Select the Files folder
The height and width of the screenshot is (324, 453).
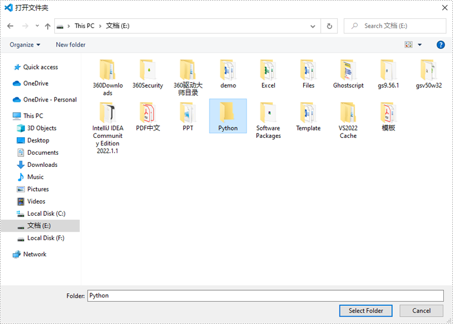[308, 74]
